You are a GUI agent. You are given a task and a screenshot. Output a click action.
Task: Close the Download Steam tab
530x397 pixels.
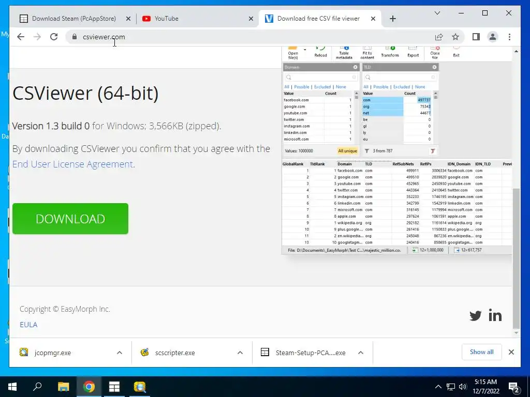(128, 19)
